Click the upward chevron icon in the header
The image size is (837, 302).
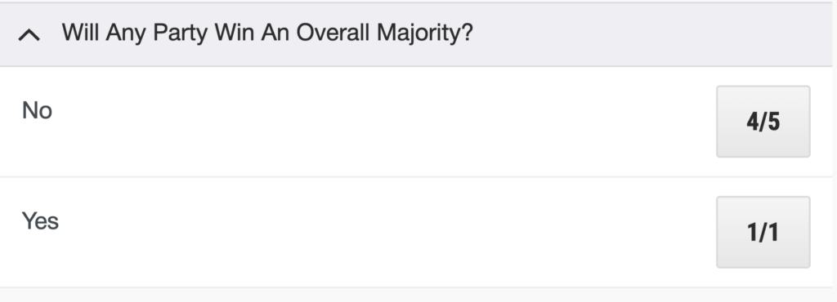(x=29, y=34)
